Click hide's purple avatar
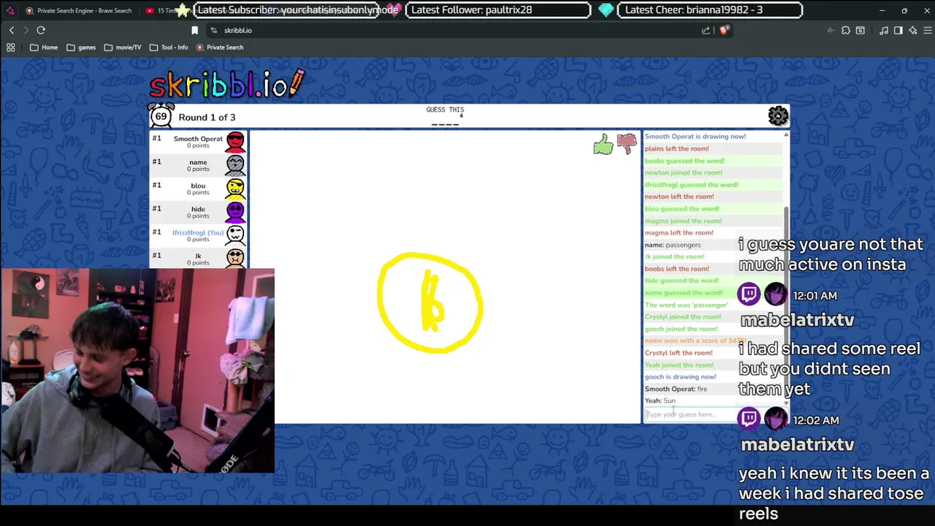The image size is (935, 526). pyautogui.click(x=235, y=212)
